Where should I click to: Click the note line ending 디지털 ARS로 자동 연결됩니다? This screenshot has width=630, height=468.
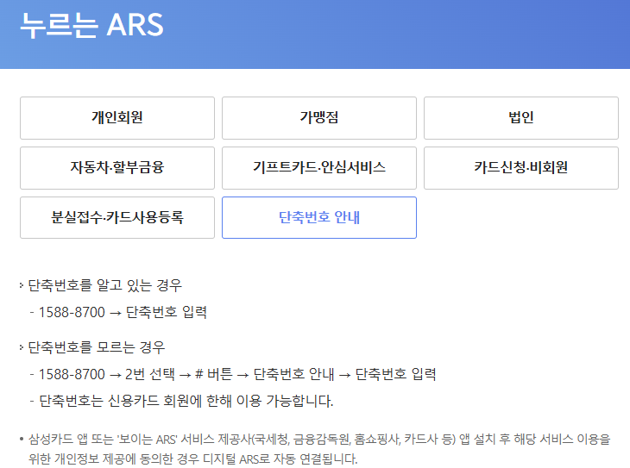192,459
